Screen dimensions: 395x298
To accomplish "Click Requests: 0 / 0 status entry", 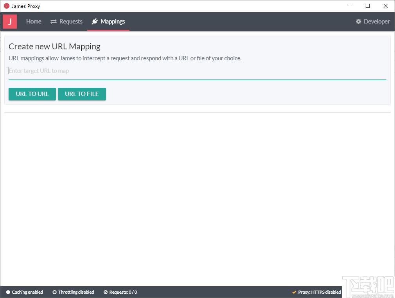I will [120, 292].
